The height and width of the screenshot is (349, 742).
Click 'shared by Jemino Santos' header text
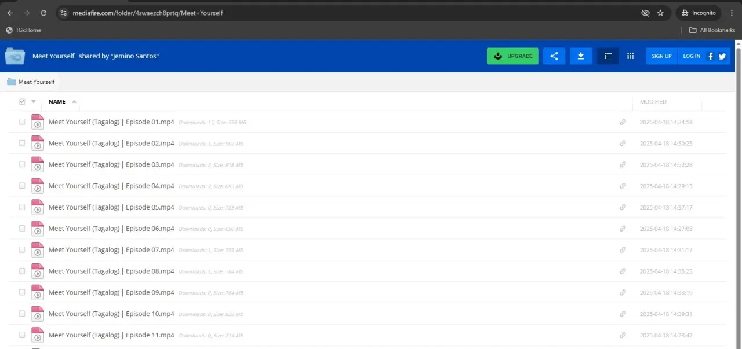[x=119, y=56]
